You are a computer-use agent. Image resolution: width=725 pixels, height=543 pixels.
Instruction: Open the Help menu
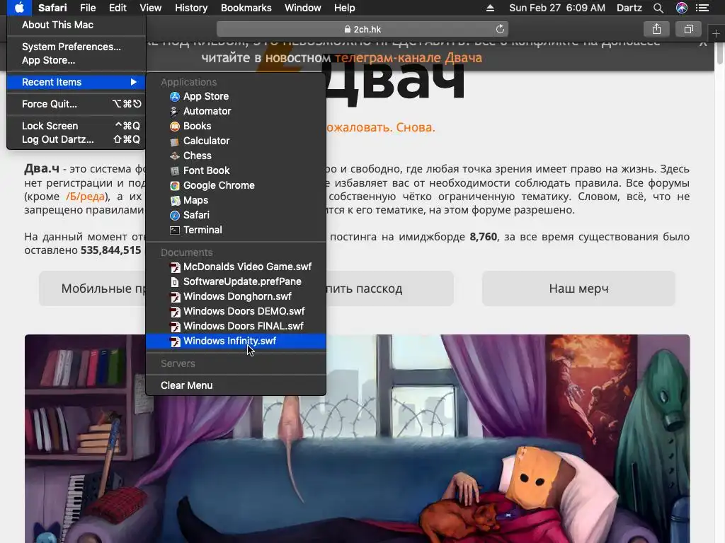coord(345,8)
